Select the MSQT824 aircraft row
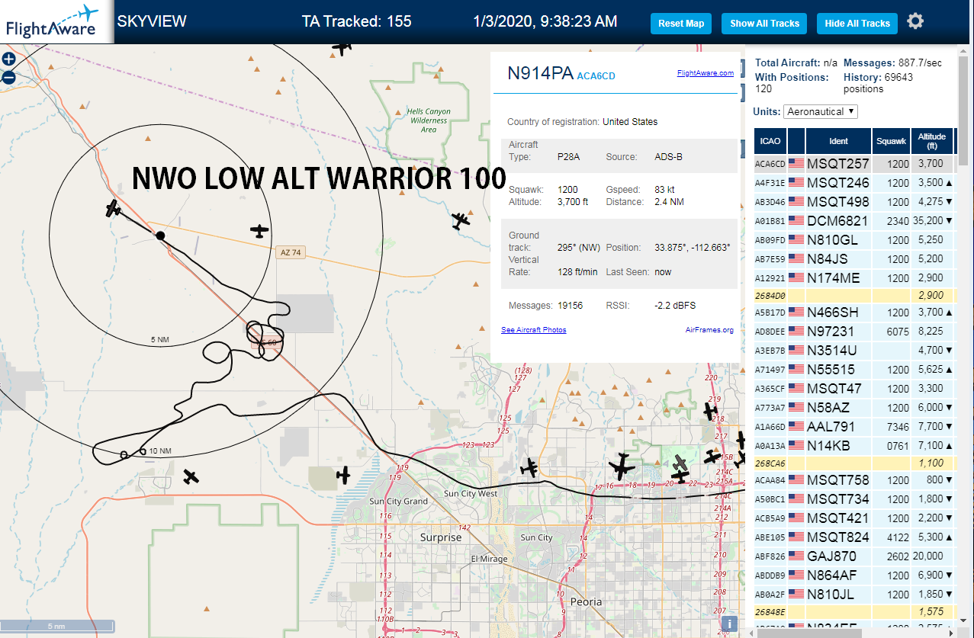The image size is (974, 638). tap(853, 537)
